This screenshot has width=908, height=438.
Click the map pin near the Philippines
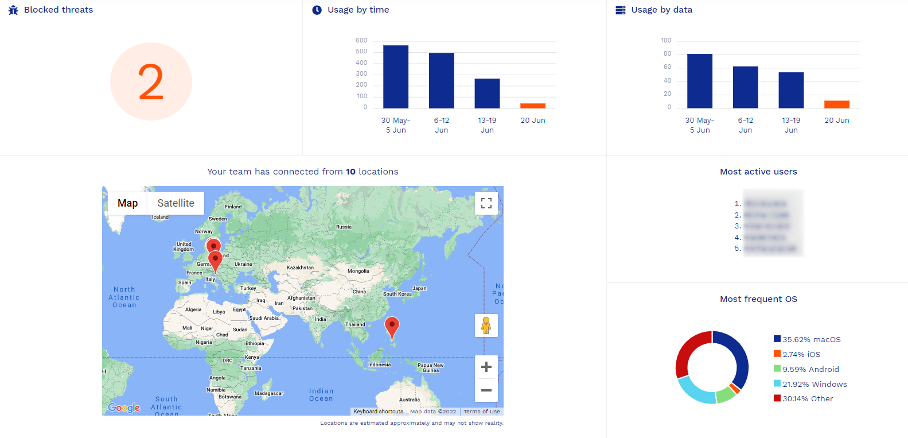click(392, 327)
